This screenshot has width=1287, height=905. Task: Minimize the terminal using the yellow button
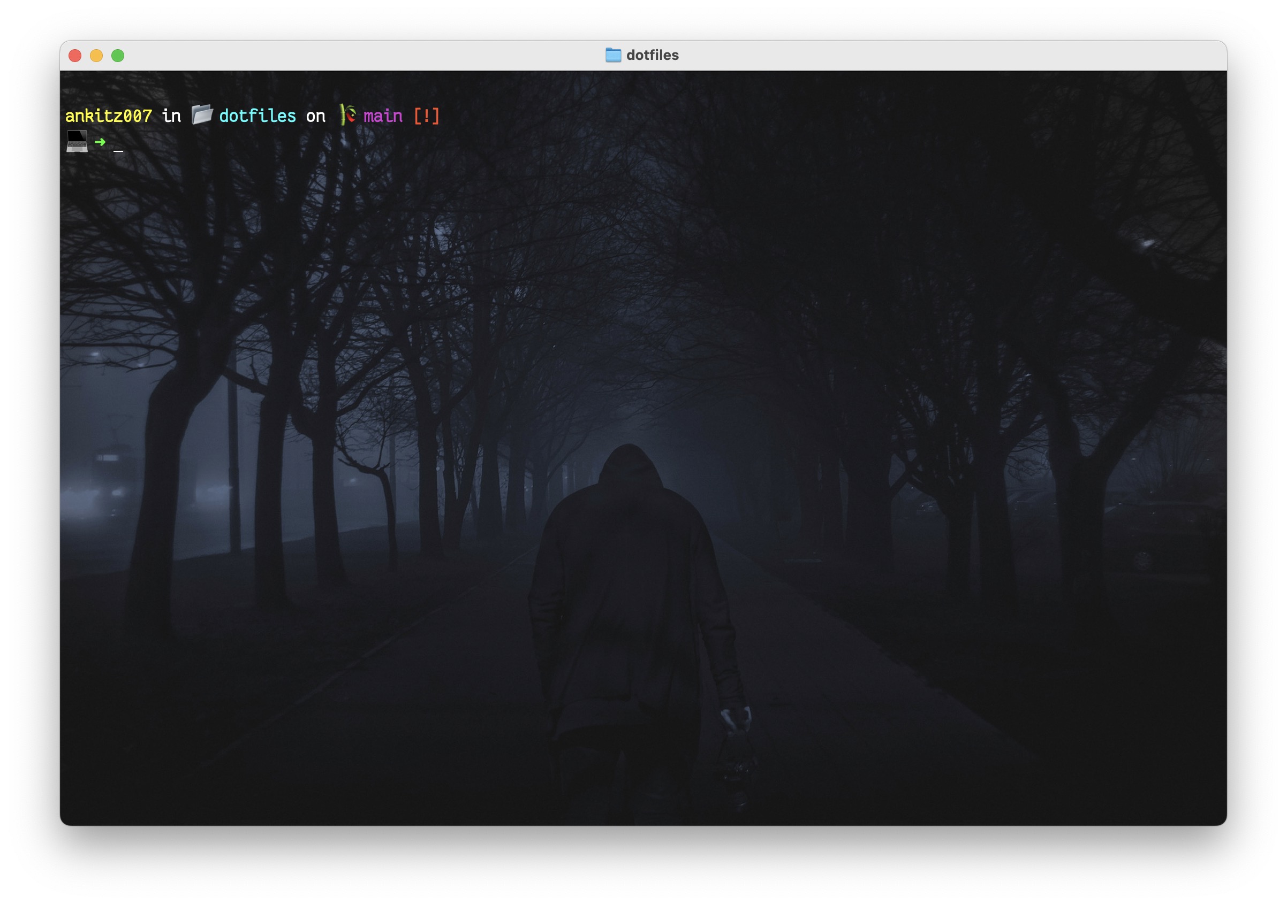pyautogui.click(x=96, y=56)
